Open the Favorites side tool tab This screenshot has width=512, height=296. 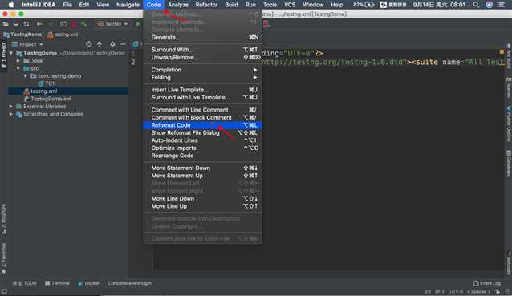[3, 257]
